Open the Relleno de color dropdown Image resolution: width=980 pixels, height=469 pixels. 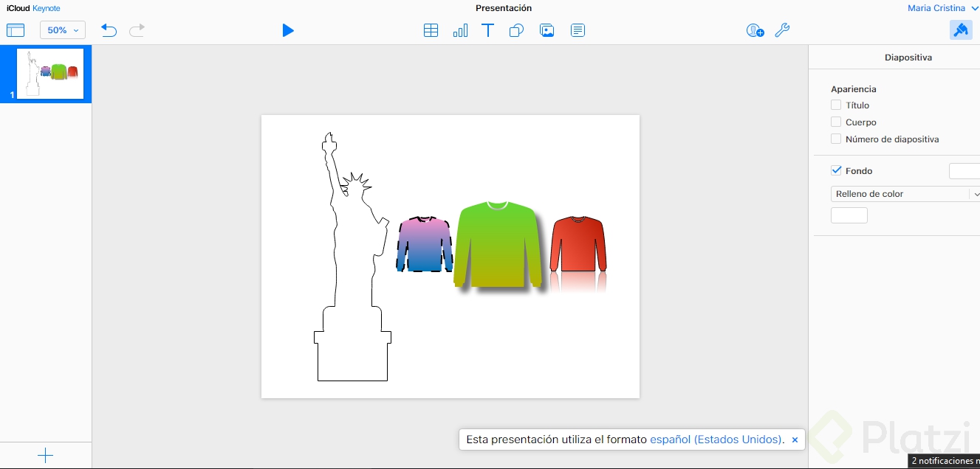905,193
